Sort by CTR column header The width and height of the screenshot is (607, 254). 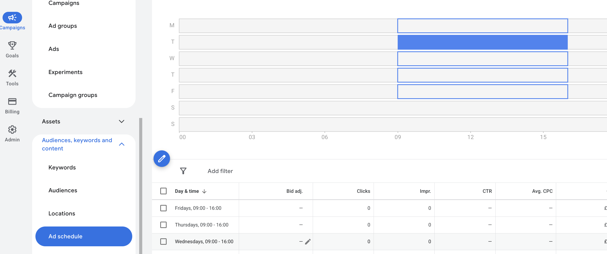pos(487,191)
